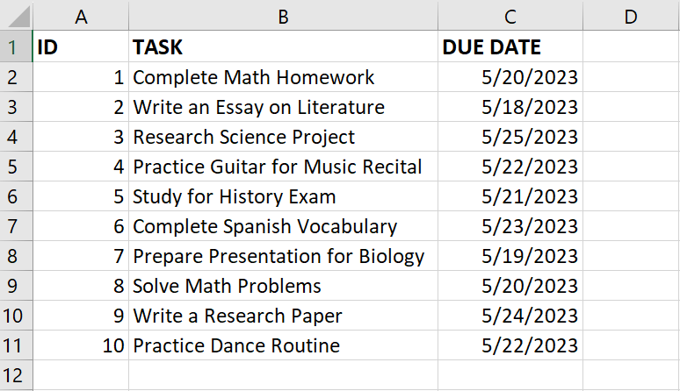The image size is (680, 391).
Task: Select row 12 header
Action: coord(16,375)
